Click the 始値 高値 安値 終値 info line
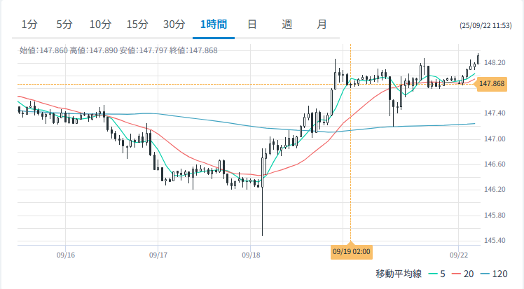Viewport: 524px width, 289px height. [x=118, y=50]
